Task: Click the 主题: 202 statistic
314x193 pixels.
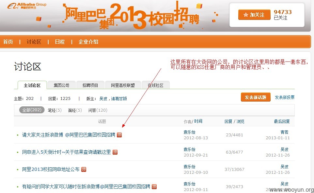Action: click(24, 98)
